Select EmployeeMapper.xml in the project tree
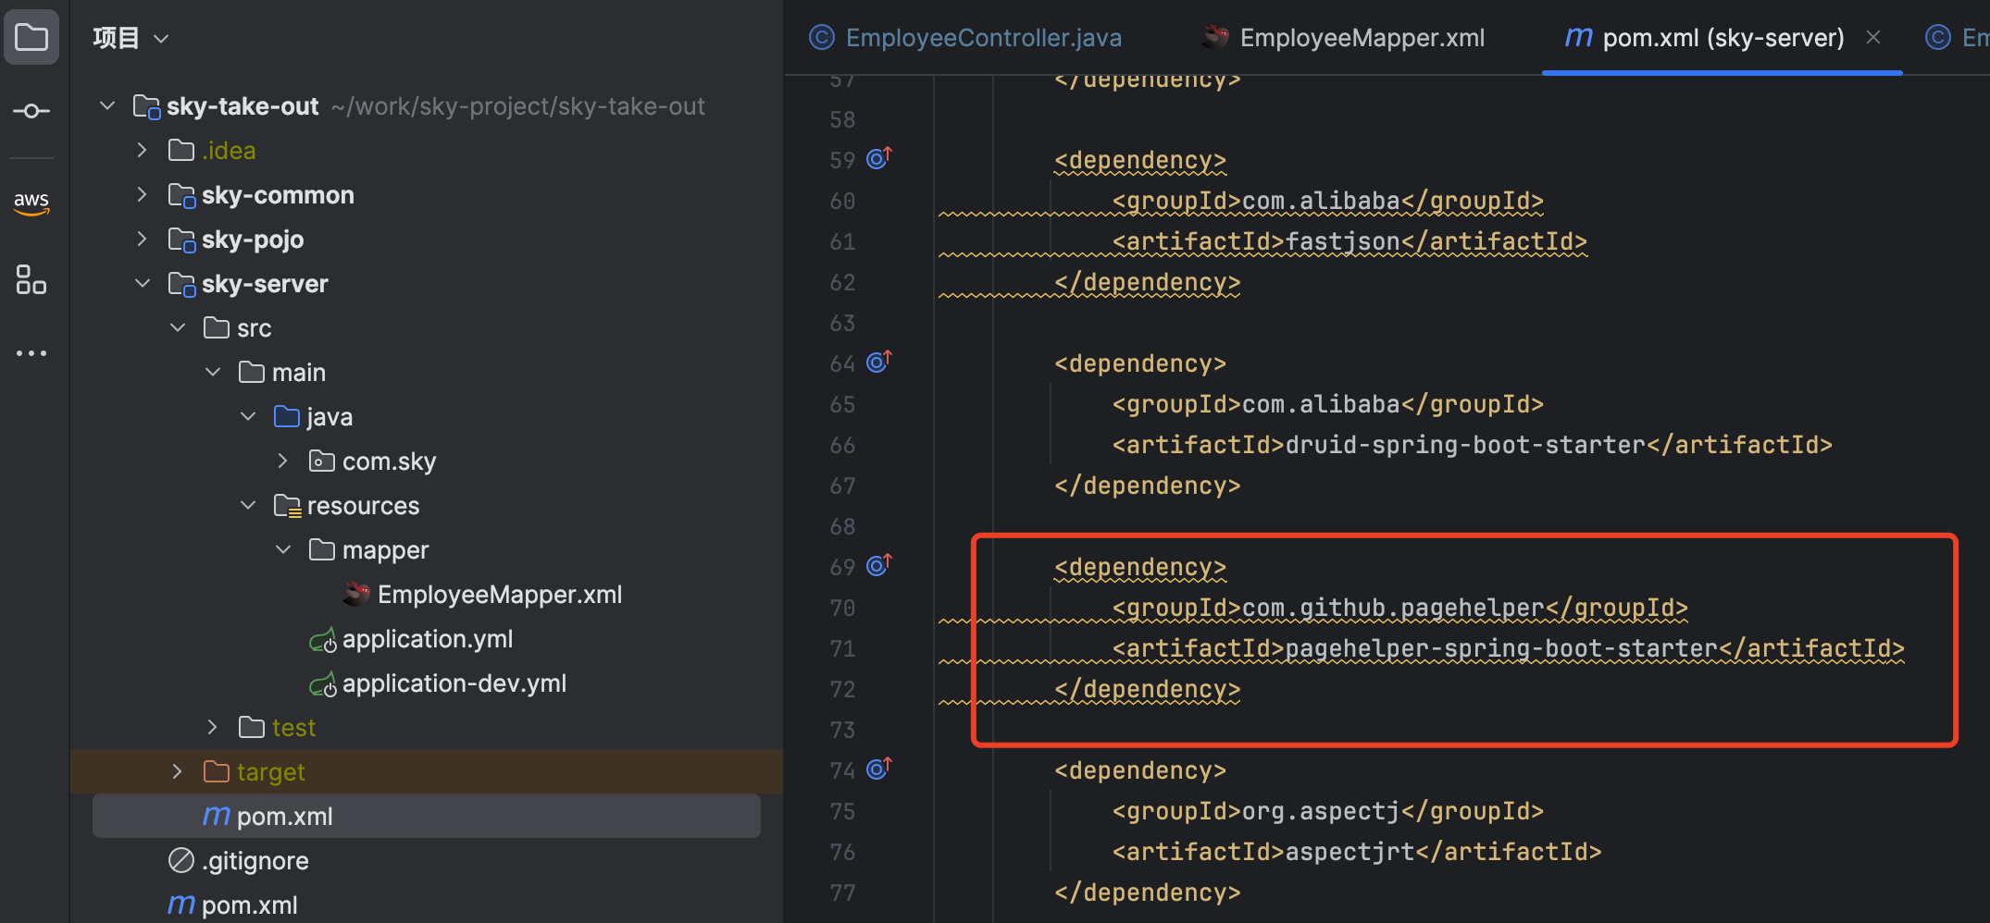This screenshot has width=1990, height=923. click(x=500, y=595)
